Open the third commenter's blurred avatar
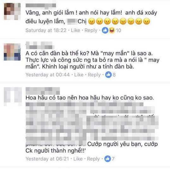 (13, 96)
